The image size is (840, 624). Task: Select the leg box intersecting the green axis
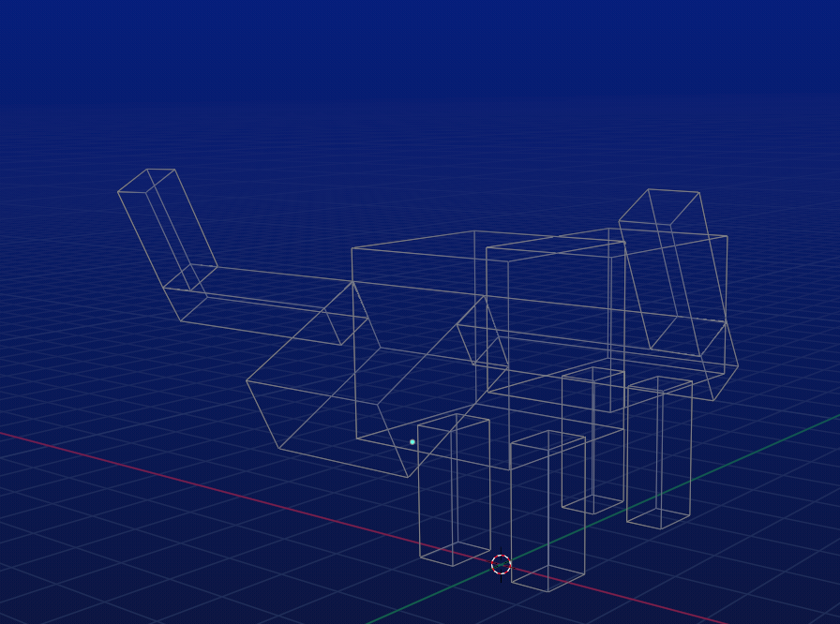pyautogui.click(x=659, y=453)
